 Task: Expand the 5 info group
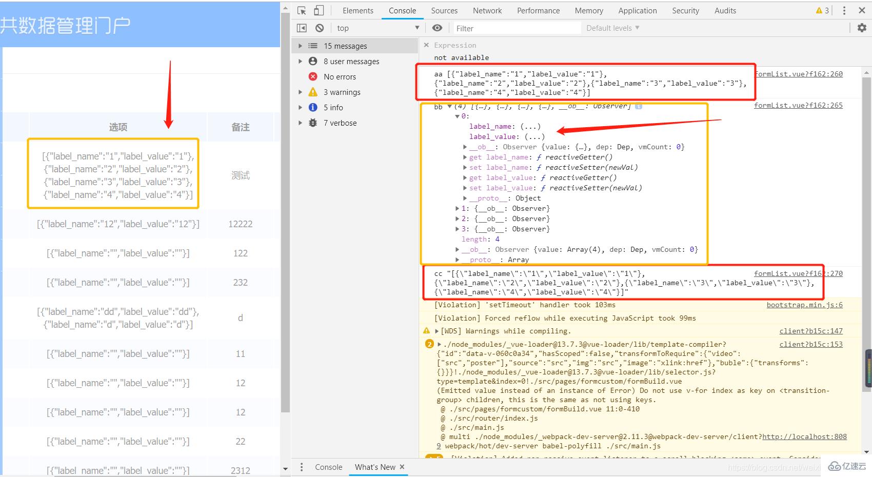(x=301, y=107)
